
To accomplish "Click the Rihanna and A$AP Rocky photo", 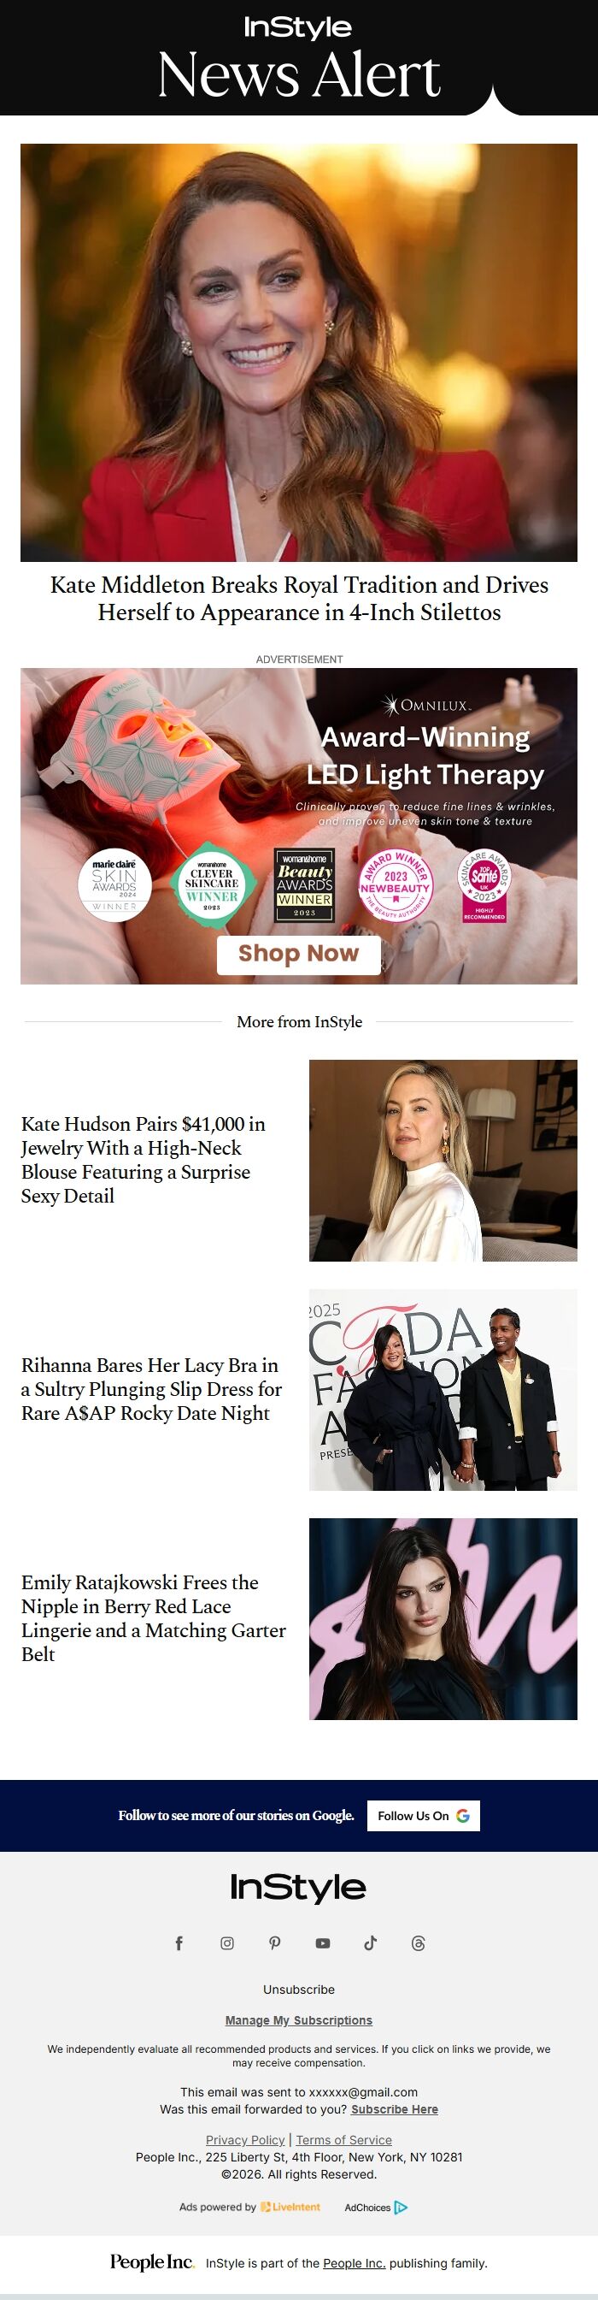I will coord(443,1389).
